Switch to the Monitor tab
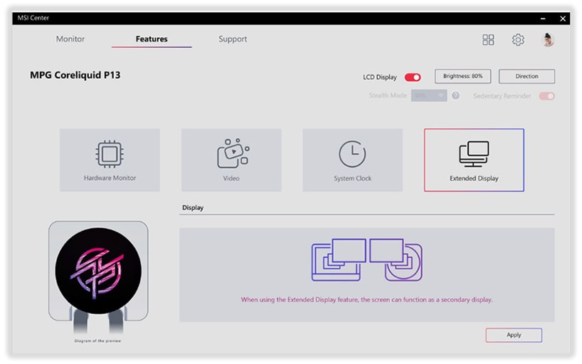Viewport: 582px width, 364px height. 70,39
